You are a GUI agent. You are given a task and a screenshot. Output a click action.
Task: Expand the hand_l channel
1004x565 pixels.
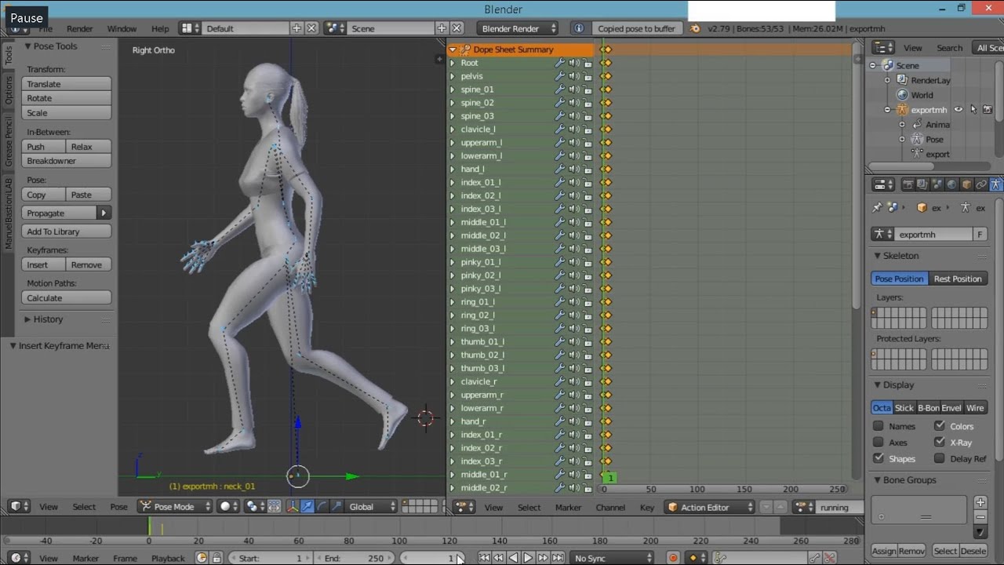coord(453,169)
